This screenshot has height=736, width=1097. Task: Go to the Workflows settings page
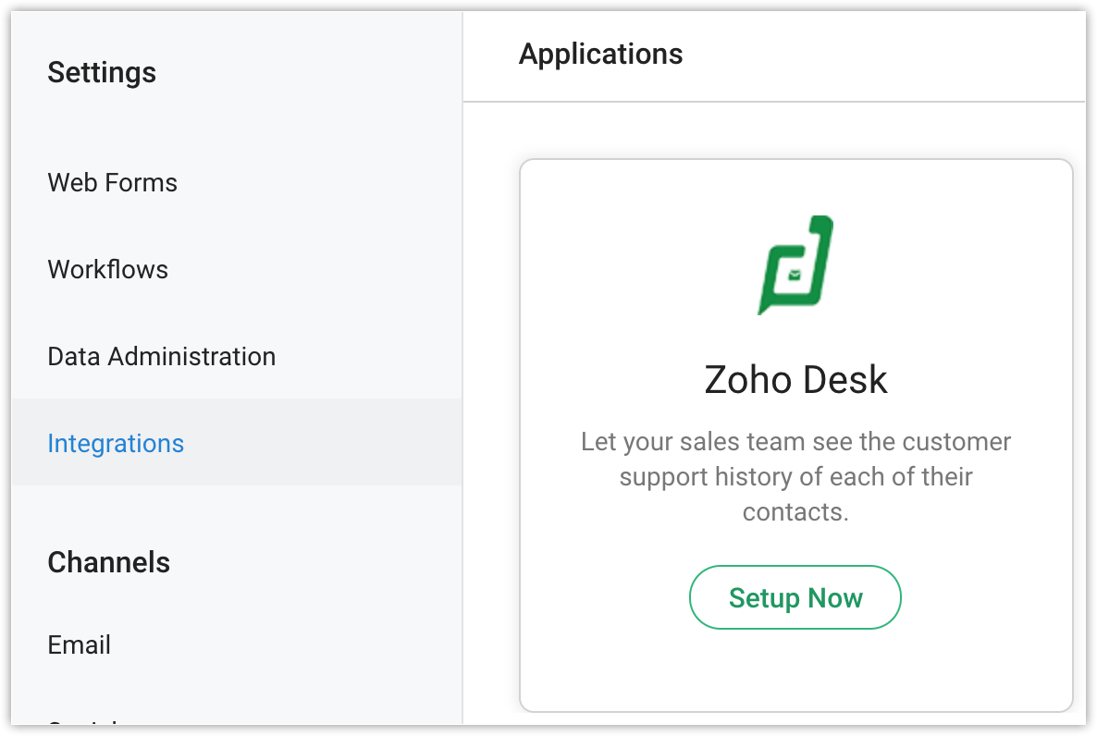tap(107, 269)
